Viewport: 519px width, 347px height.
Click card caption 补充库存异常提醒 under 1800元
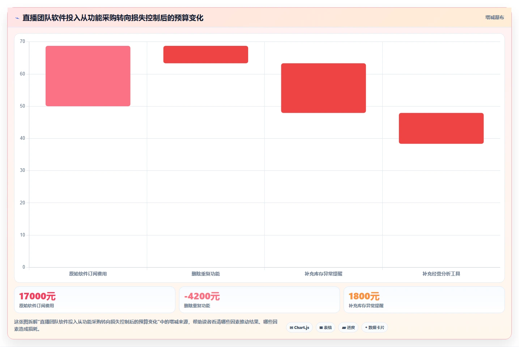[x=366, y=306]
